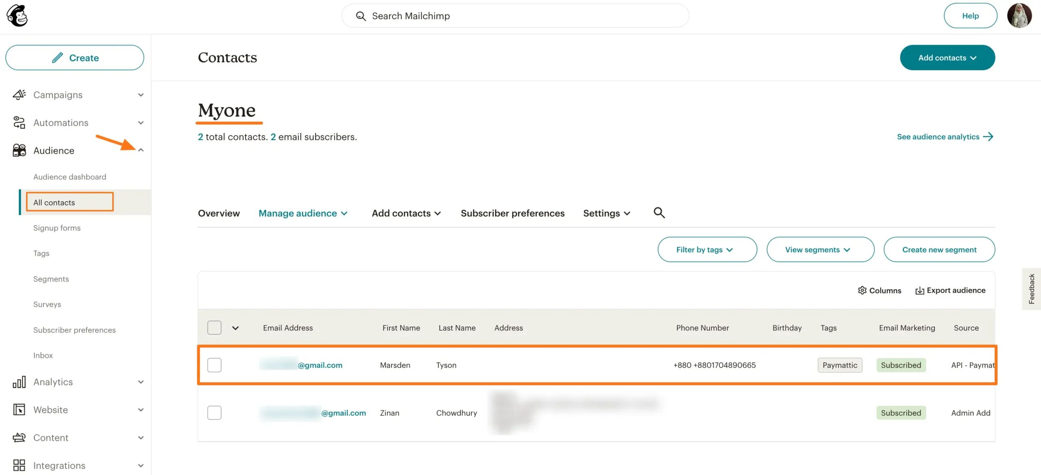The width and height of the screenshot is (1041, 475).
Task: Open the contacts search magnifier icon
Action: 659,213
